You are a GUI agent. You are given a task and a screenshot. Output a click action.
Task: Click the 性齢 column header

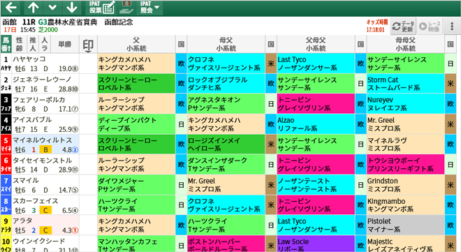click(20, 45)
